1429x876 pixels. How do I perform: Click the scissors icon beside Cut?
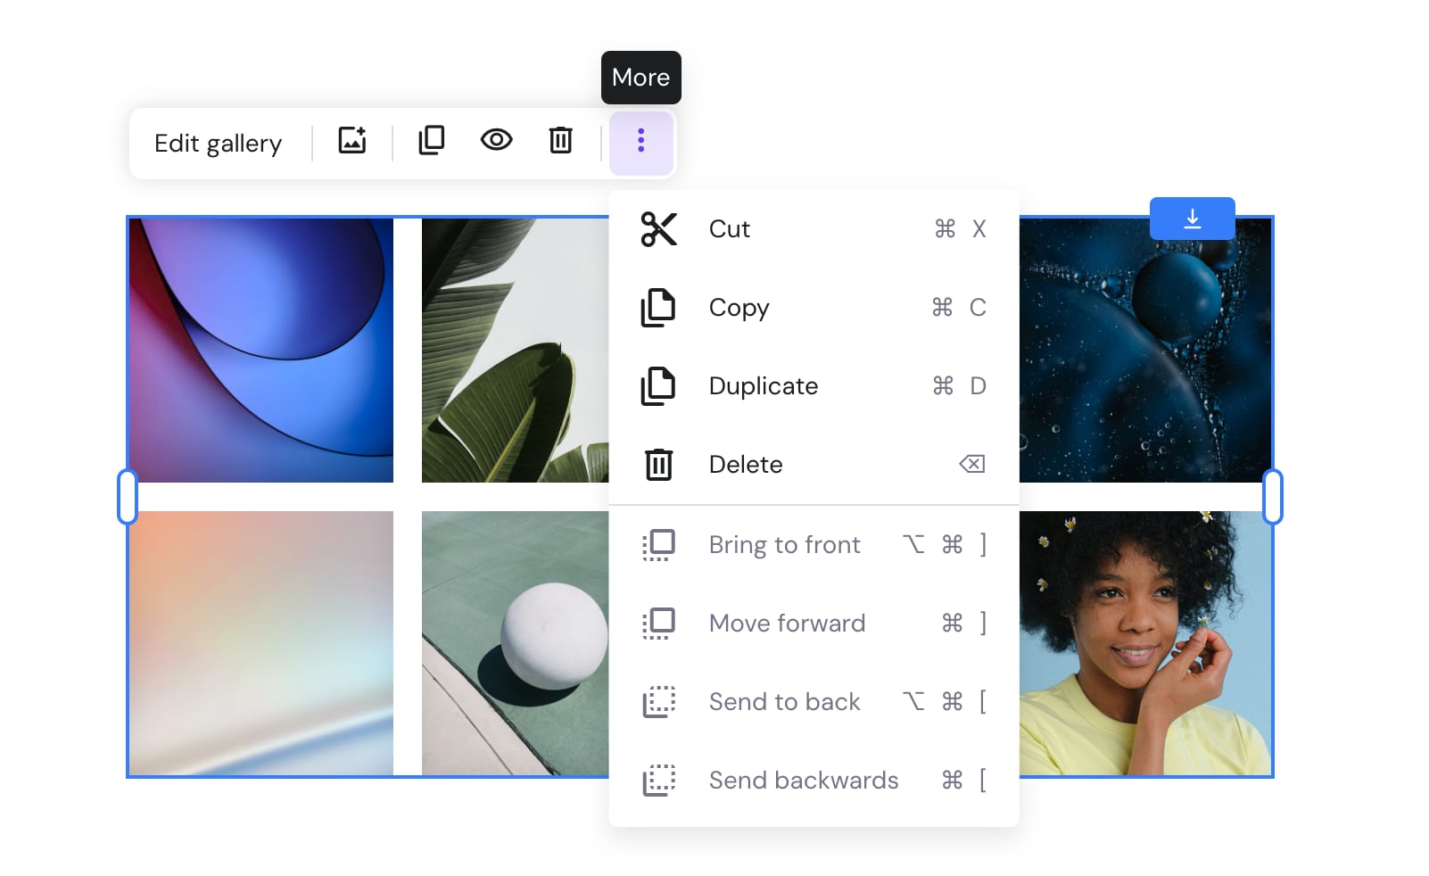click(x=658, y=229)
